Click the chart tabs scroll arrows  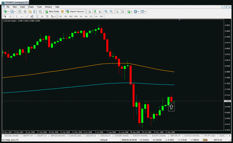click(228, 136)
